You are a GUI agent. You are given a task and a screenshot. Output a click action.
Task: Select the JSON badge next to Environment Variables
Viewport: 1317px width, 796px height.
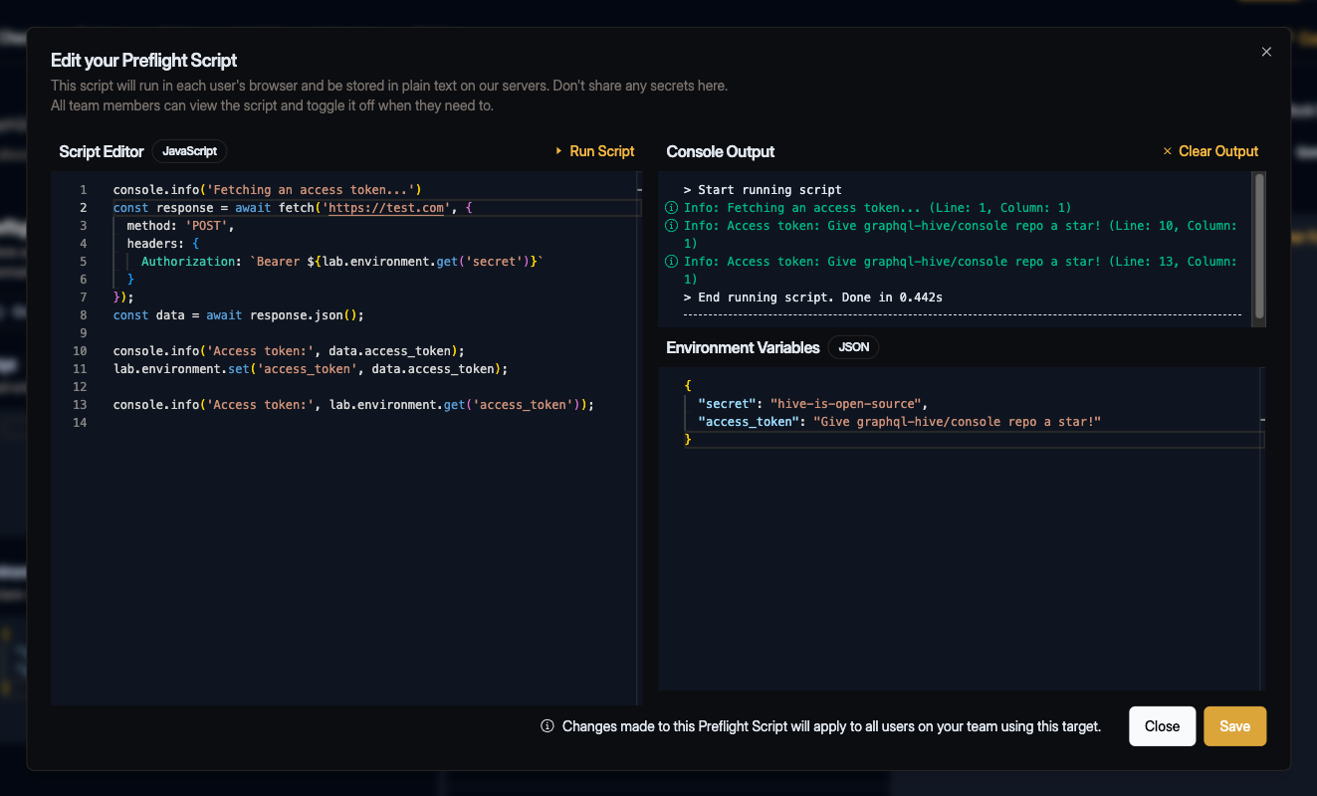click(853, 347)
